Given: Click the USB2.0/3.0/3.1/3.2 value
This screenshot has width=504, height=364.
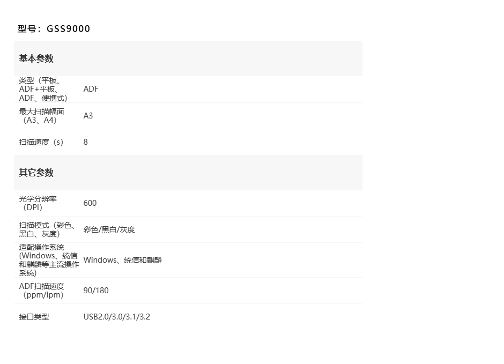Looking at the screenshot, I should (x=117, y=317).
